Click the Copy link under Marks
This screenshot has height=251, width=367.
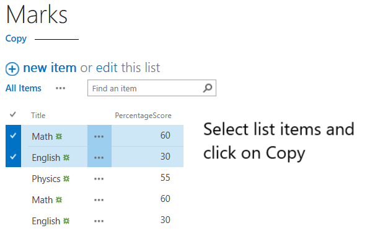(16, 39)
